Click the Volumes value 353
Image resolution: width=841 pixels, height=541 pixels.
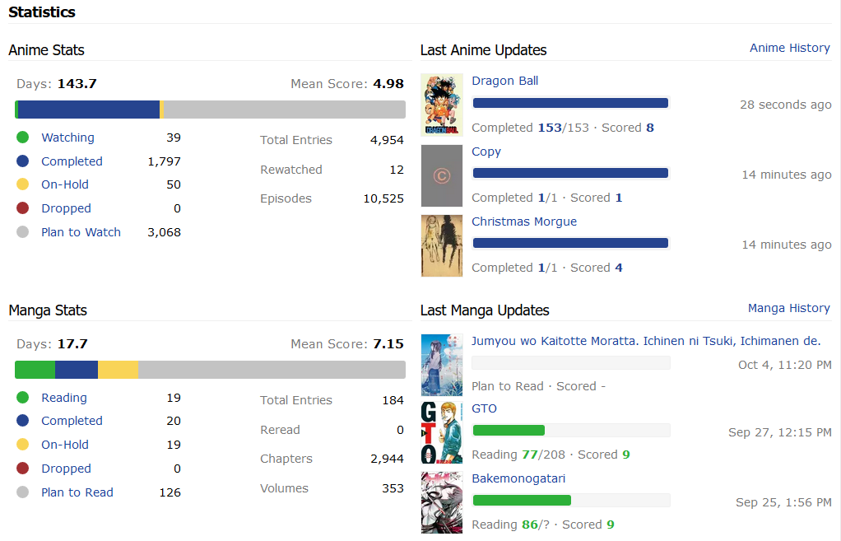(x=393, y=488)
